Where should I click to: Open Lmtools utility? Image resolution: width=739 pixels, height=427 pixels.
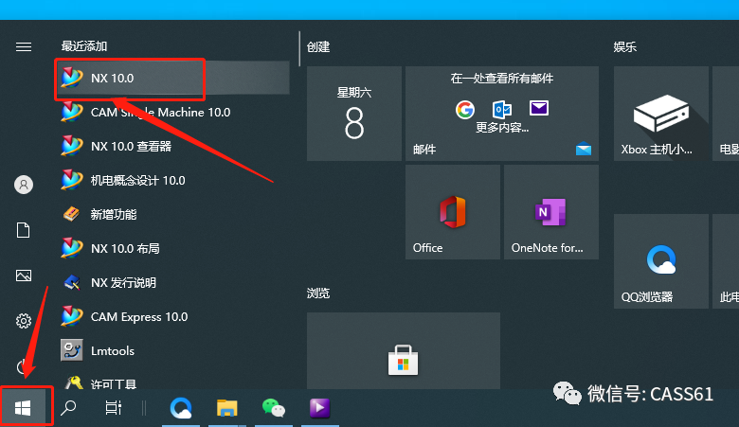point(172,350)
